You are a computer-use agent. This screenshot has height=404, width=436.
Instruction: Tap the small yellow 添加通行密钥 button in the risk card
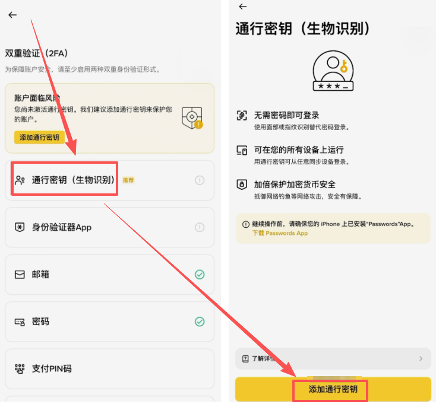(39, 137)
